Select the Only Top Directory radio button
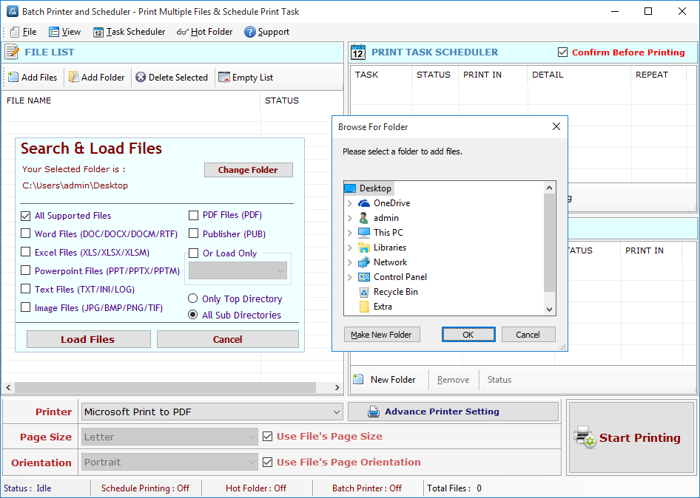Viewport: 700px width, 498px height. [193, 299]
